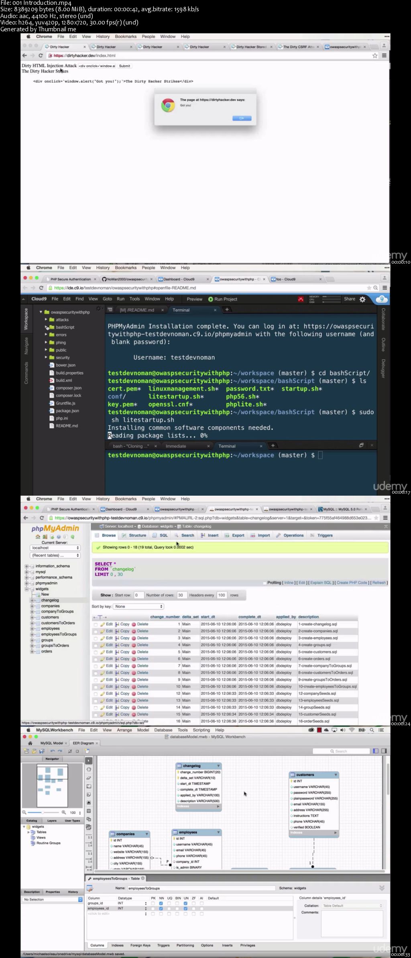
Task: Click OK in the Got you alert dialog
Action: pyautogui.click(x=242, y=118)
